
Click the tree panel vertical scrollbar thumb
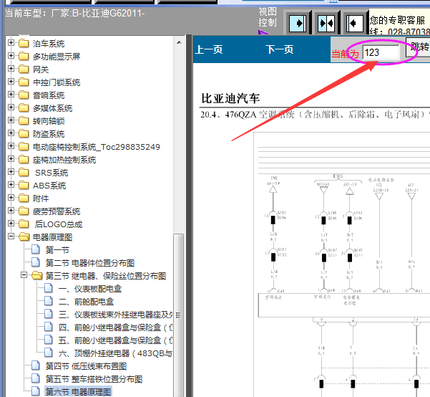pyautogui.click(x=179, y=315)
